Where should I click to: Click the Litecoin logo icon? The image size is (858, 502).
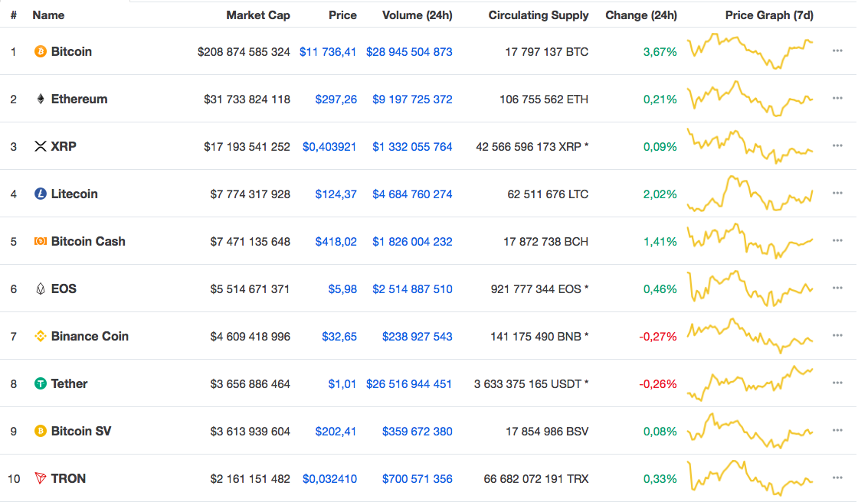point(41,194)
